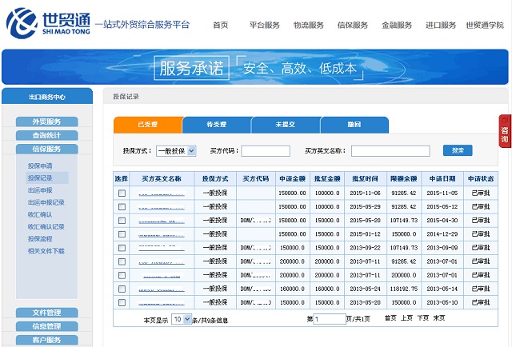Select the last row checkbox dated 2013-05-10
Viewport: 512px width, 347px height.
click(122, 302)
